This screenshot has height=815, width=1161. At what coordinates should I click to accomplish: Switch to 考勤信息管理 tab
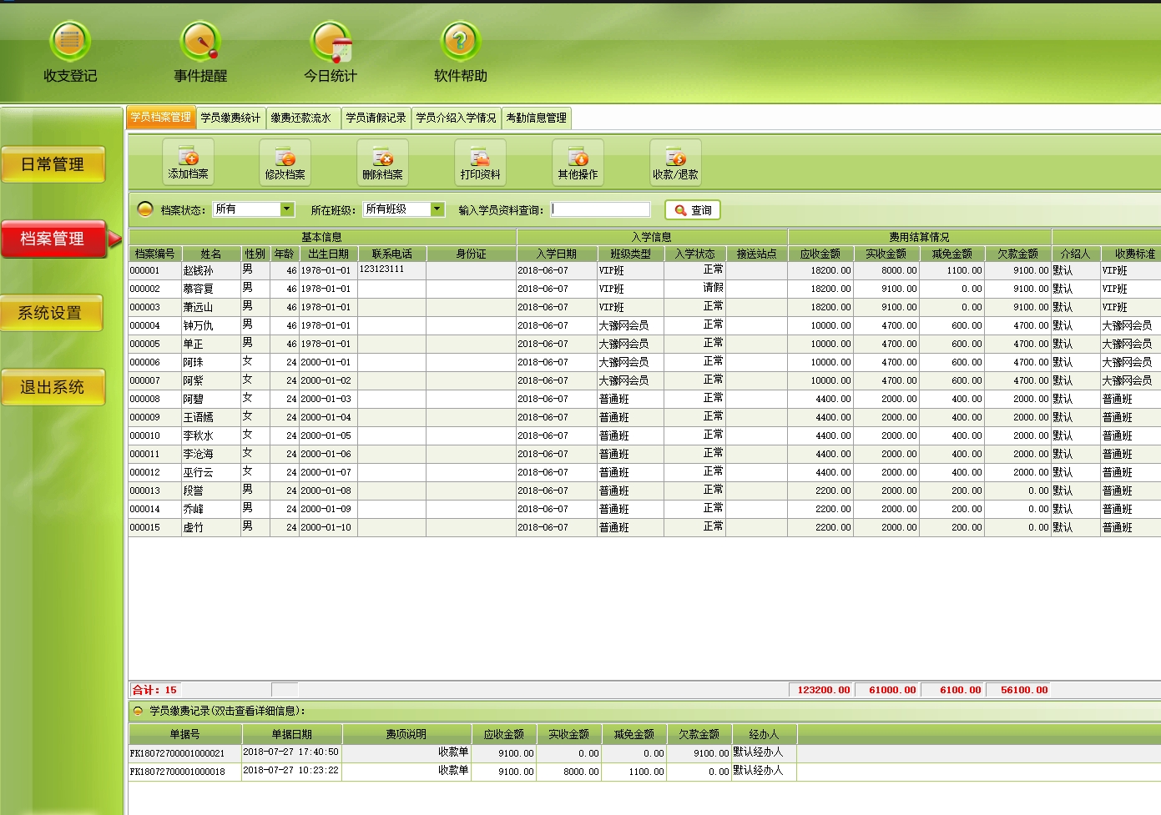(x=536, y=118)
